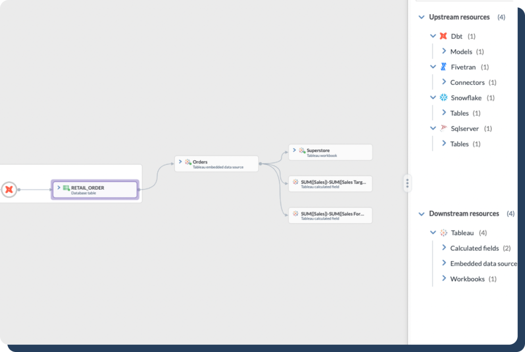
Task: Click the Tableau label in sidebar
Action: (x=462, y=233)
